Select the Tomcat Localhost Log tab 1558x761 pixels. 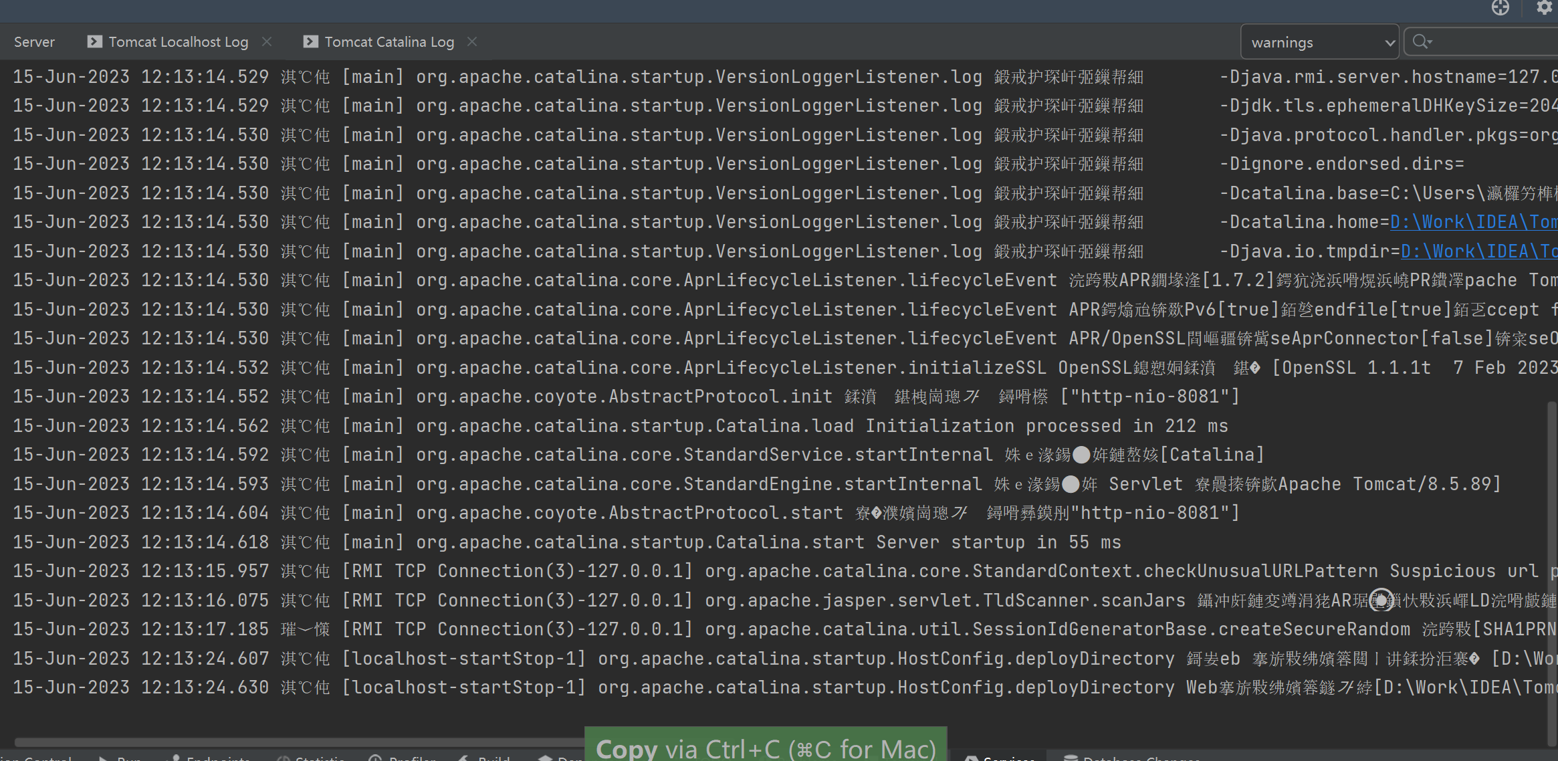click(178, 41)
